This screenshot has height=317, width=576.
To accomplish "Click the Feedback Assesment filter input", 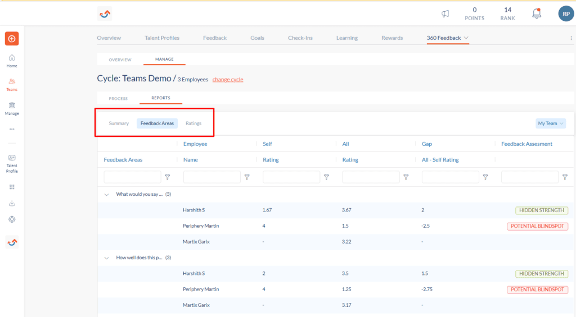I will 530,177.
